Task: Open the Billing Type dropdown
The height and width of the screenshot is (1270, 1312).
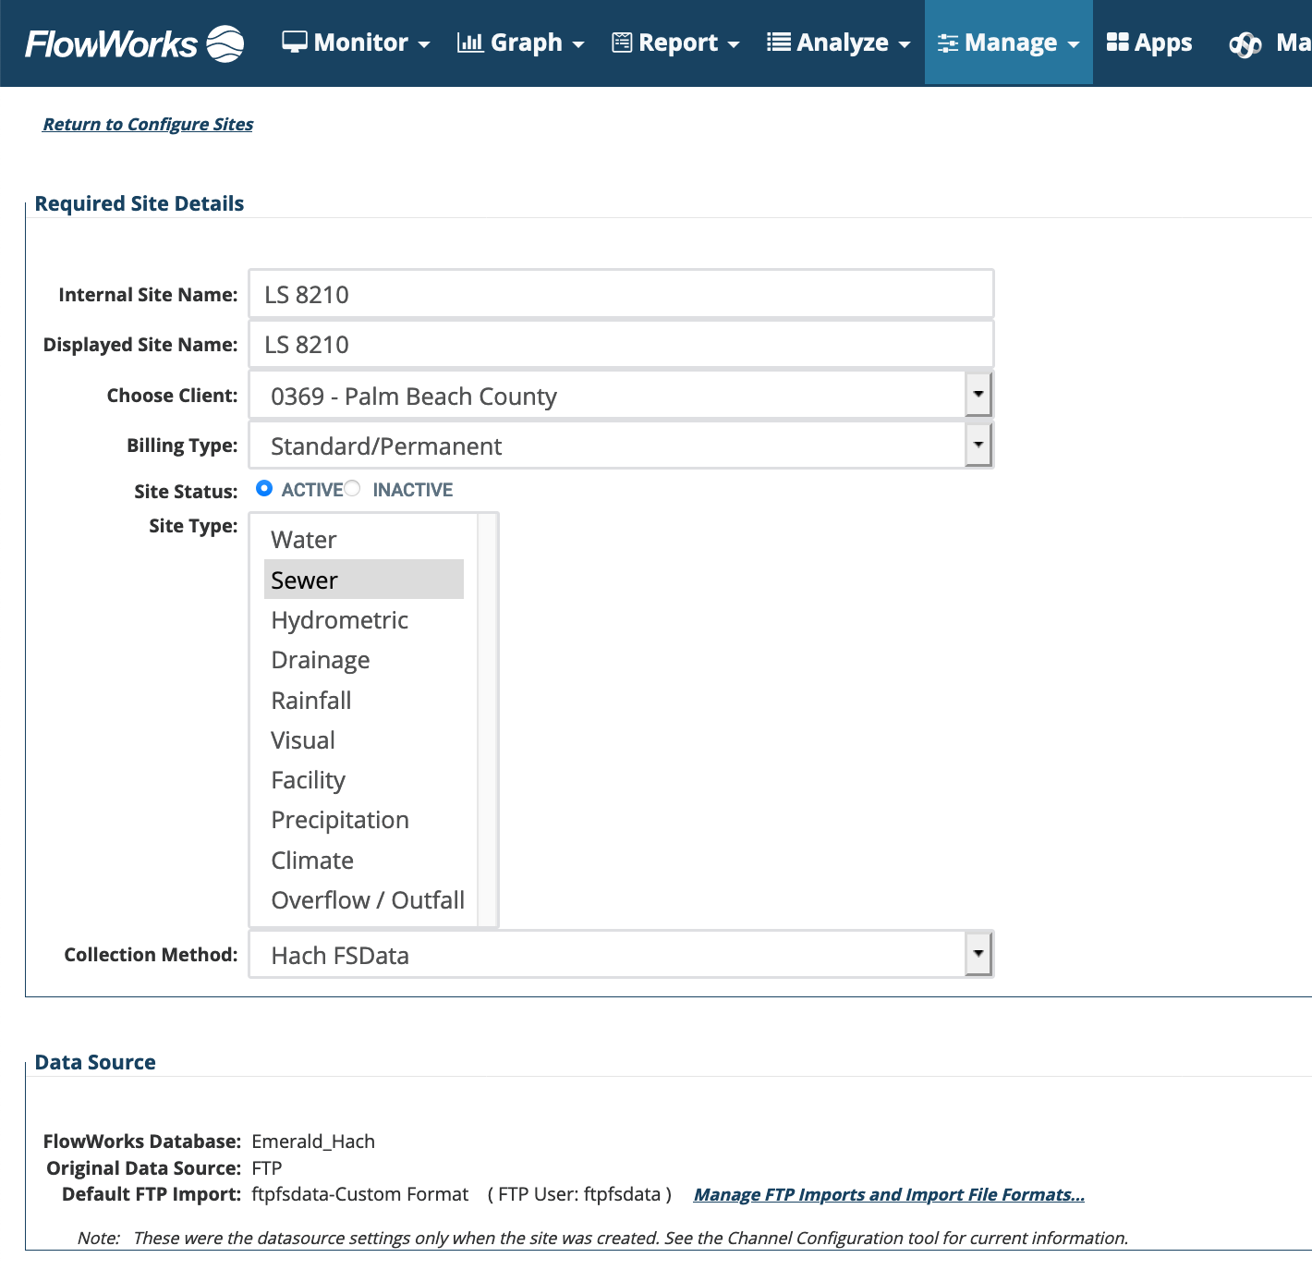Action: tap(621, 446)
